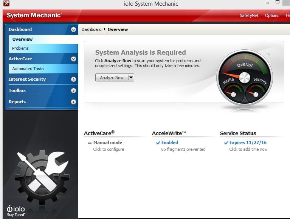Maximize the iolo System Mechanic window
Image resolution: width=290 pixels, height=219 pixels.
278,2
